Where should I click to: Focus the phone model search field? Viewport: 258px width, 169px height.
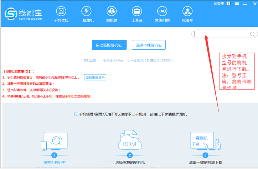tap(221, 34)
